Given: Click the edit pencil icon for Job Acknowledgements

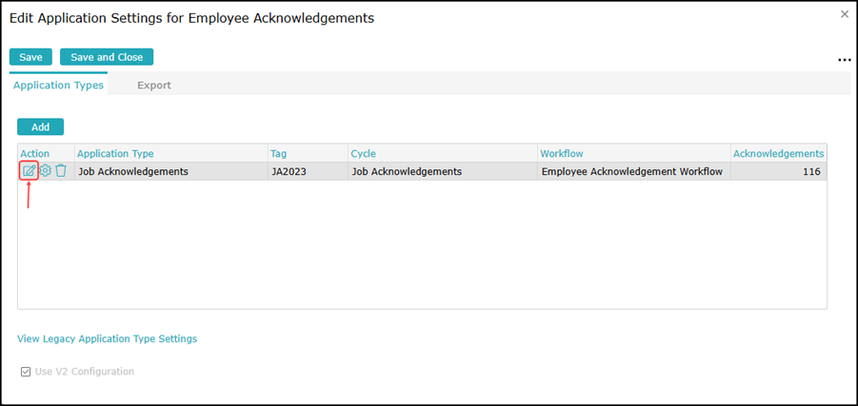Looking at the screenshot, I should [29, 171].
